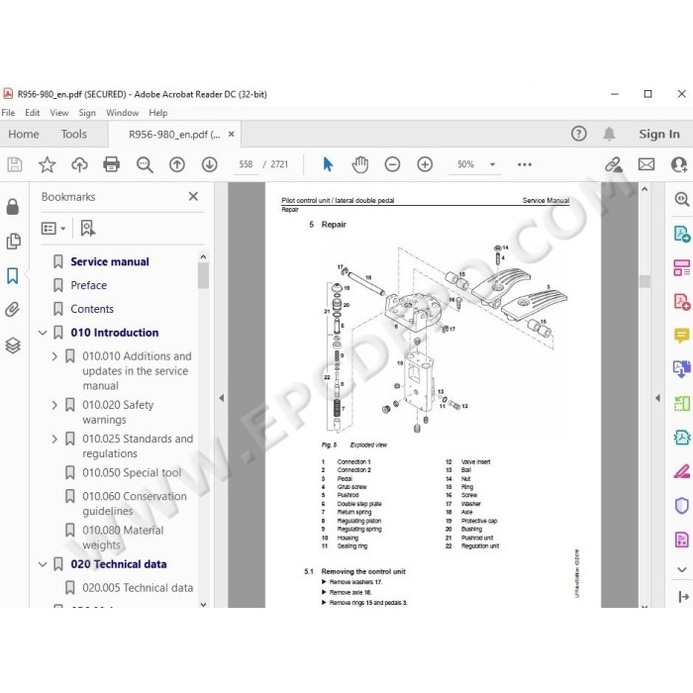Zoom out with the minus button
Image resolution: width=693 pixels, height=693 pixels.
(x=392, y=164)
